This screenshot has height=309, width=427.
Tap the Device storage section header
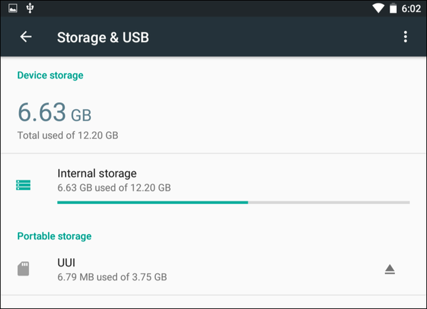click(50, 75)
